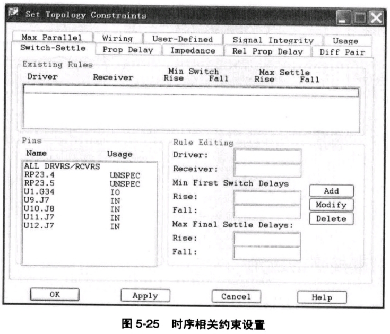The image size is (390, 334).
Task: Minimize the Set Topology Constraints dialog
Action: [x=343, y=17]
